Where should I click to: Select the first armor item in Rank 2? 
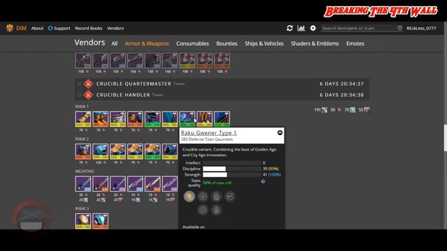pos(83,151)
